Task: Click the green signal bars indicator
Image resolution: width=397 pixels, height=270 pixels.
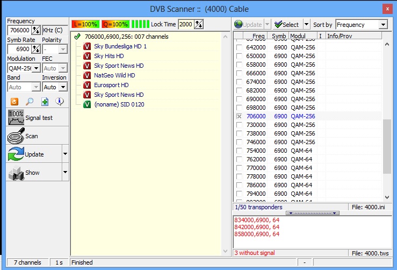Action: point(140,24)
